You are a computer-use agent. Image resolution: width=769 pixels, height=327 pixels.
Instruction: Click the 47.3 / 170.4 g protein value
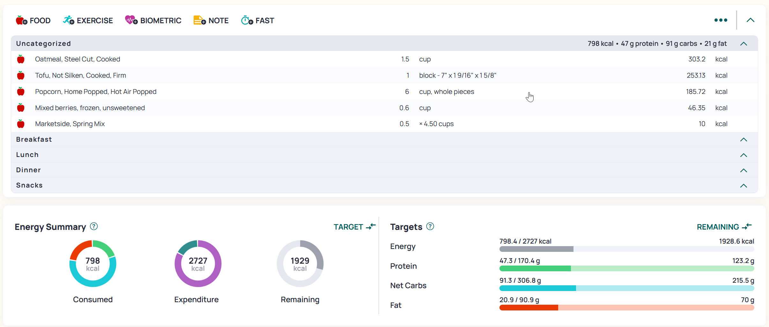[x=520, y=261]
